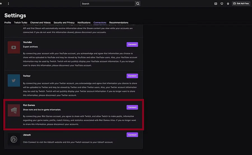This screenshot has width=252, height=155.
Task: Click the Riot Games connection title
Action: point(29,105)
